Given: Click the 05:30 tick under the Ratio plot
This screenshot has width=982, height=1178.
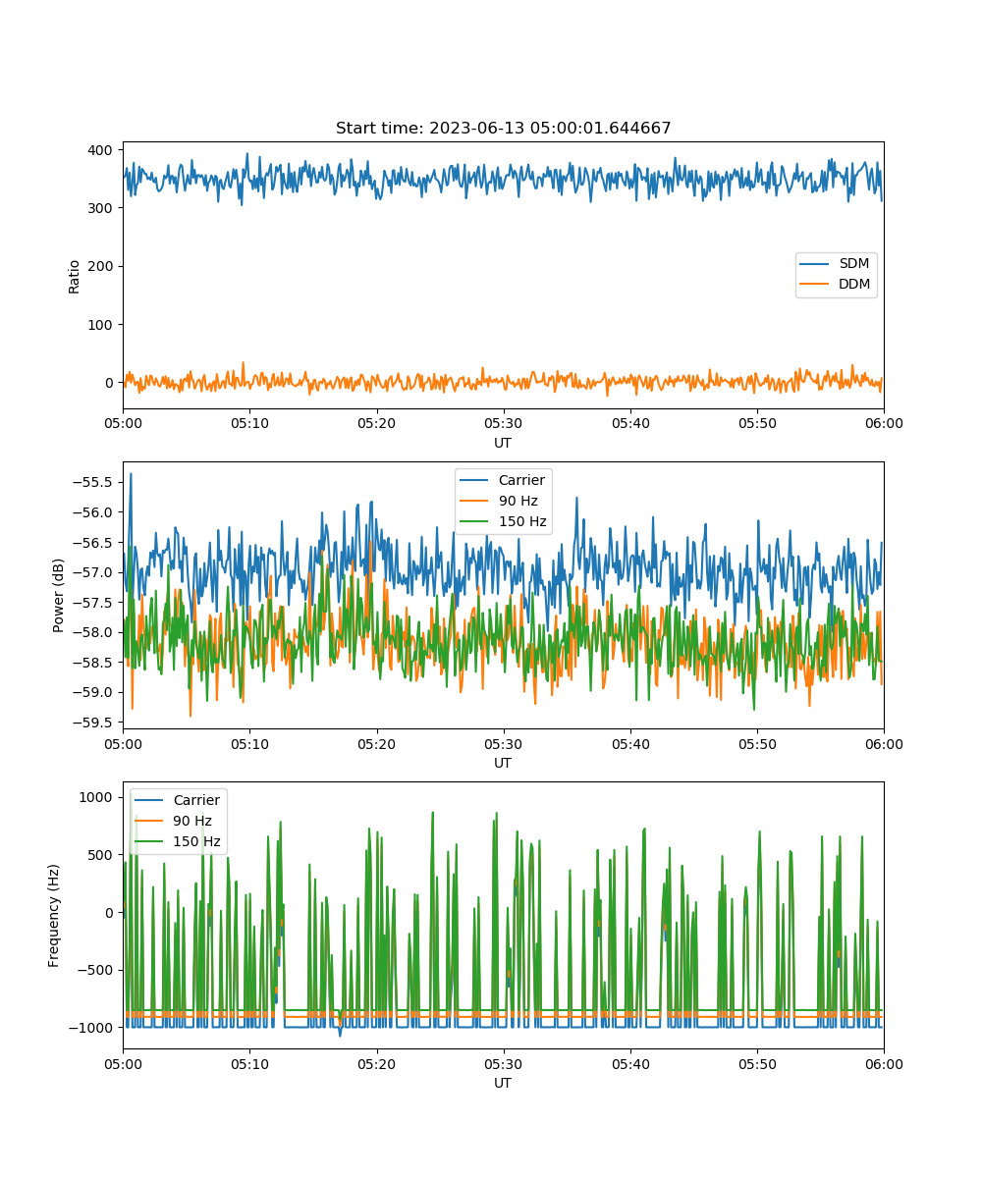Looking at the screenshot, I should coord(503,423).
